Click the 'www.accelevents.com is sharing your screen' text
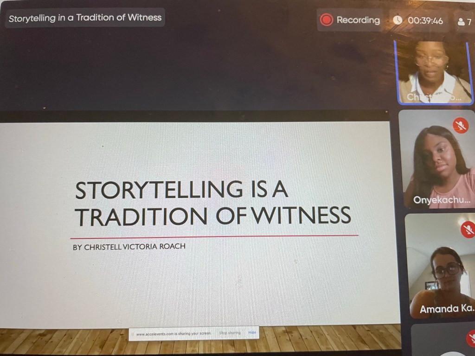Screen dimensions: 475x356 tap(173, 333)
